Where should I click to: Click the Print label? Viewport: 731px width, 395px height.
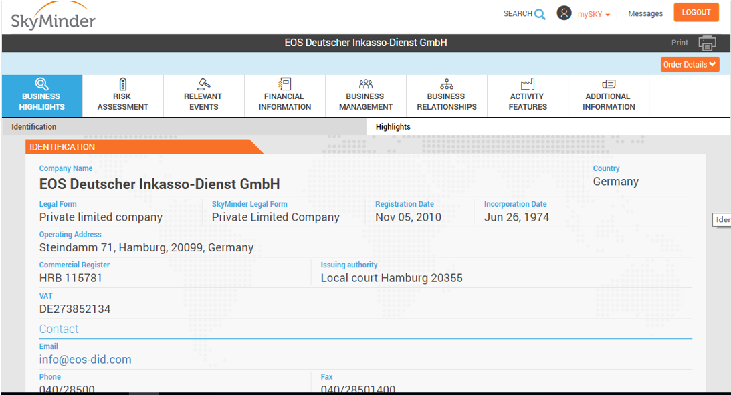pyautogui.click(x=680, y=43)
